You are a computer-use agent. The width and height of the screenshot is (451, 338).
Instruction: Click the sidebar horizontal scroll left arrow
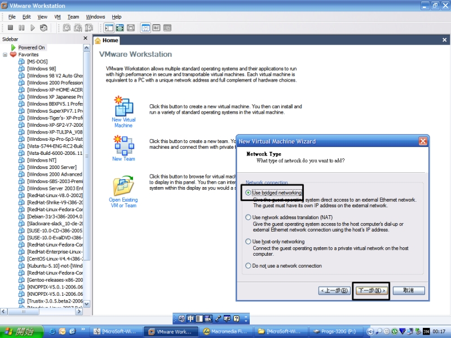(4, 312)
